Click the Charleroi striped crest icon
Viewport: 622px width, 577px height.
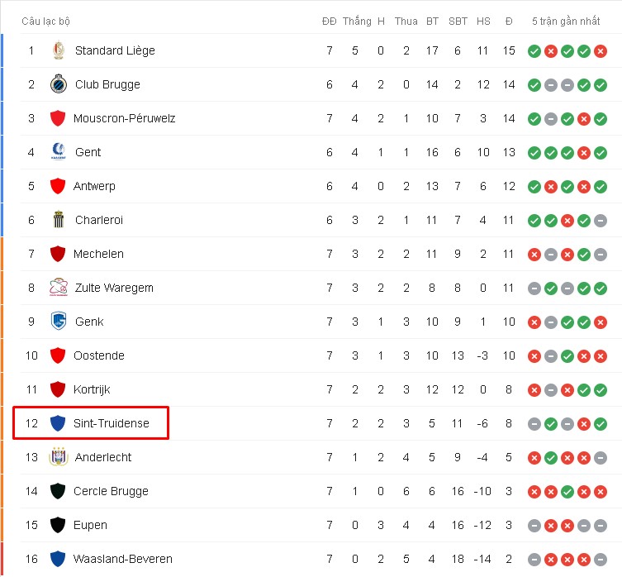coord(59,220)
